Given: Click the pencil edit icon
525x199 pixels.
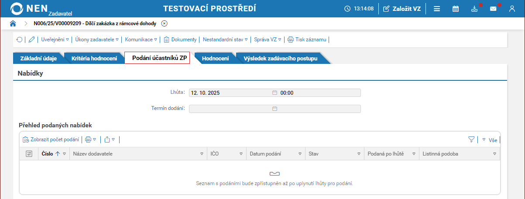Looking at the screenshot, I should coord(31,40).
